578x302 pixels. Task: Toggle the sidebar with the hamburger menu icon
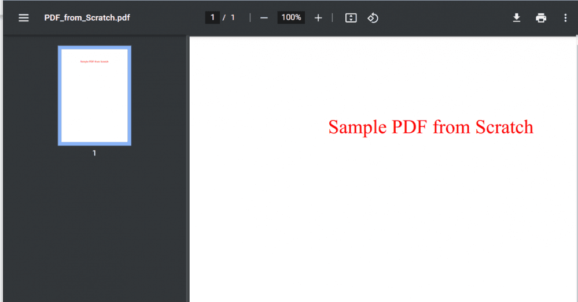coord(24,18)
